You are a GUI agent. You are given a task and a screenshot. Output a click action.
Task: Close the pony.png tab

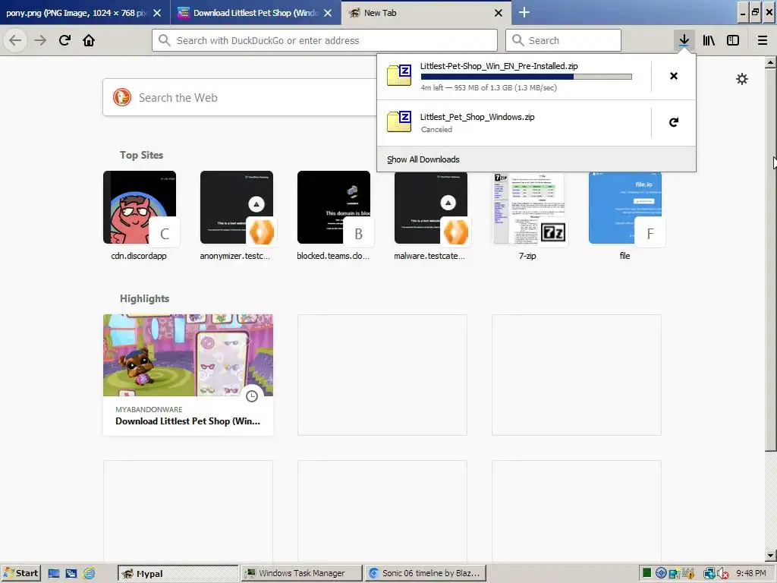click(157, 13)
